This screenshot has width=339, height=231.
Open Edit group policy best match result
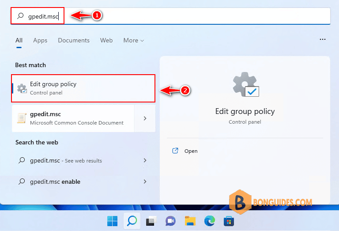tap(83, 88)
